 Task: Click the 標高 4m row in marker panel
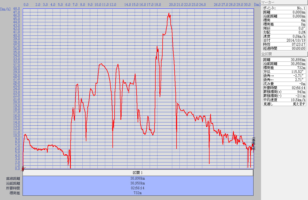pyautogui.click(x=284, y=20)
